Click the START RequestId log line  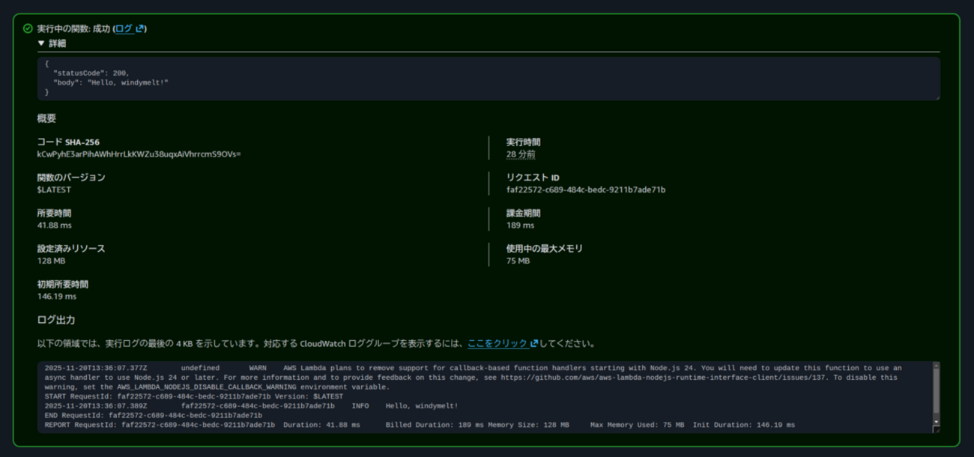pos(194,396)
